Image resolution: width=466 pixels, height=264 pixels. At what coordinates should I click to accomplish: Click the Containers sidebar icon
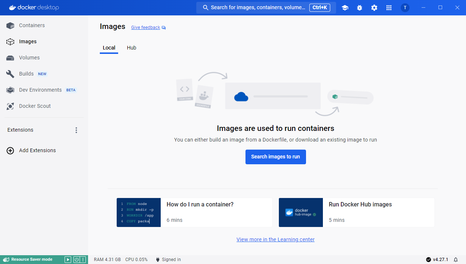[10, 26]
